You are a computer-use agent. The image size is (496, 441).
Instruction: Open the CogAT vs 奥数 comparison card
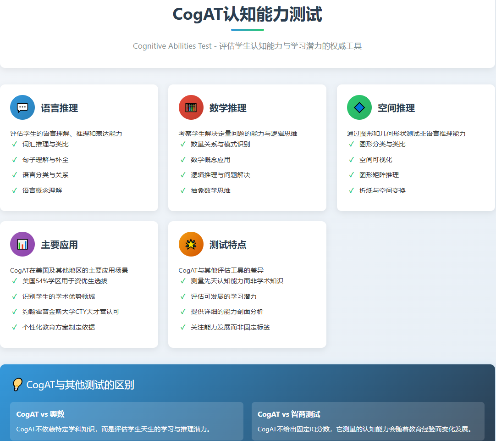coord(127,421)
